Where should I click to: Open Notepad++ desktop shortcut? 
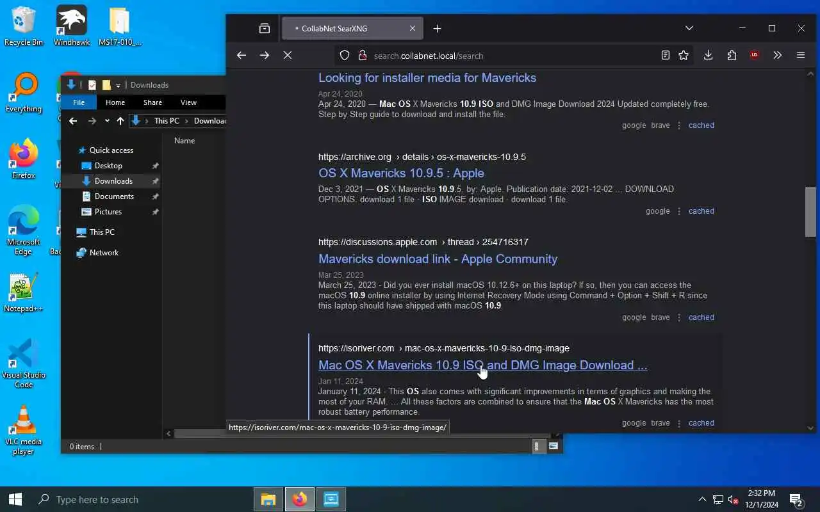(x=23, y=293)
